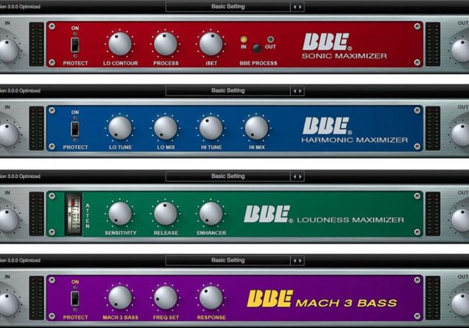Click the PROCESS knob on Sonic Maximizer

click(165, 44)
